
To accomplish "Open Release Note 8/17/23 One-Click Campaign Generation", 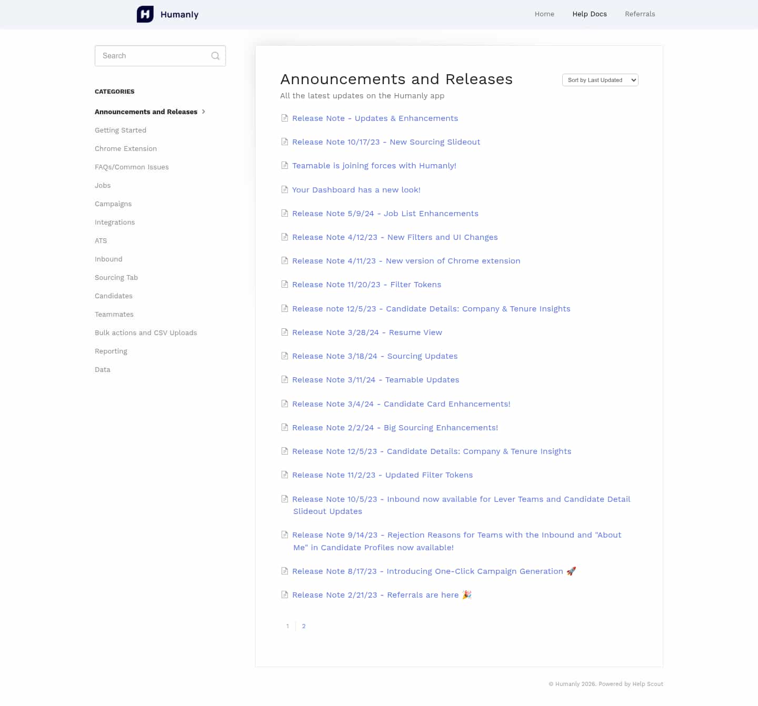I will click(x=434, y=571).
